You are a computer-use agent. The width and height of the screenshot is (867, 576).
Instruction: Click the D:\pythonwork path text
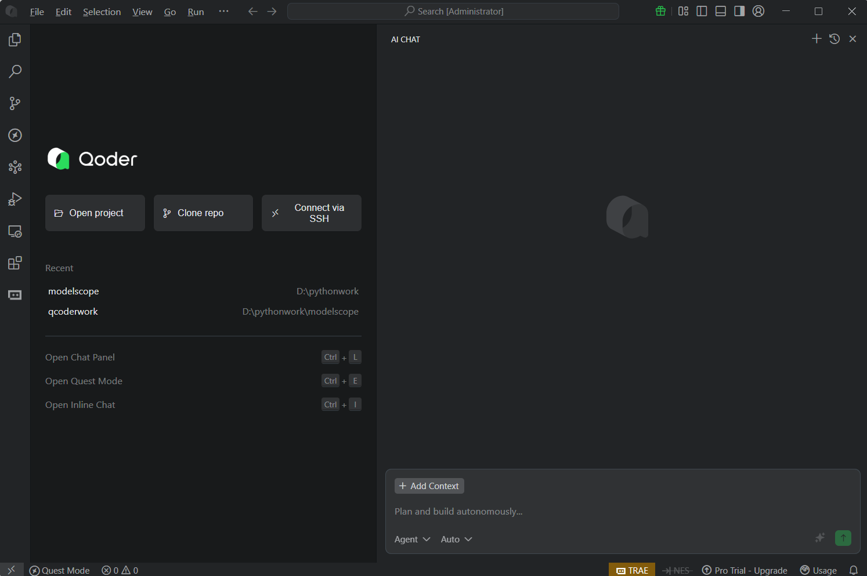click(327, 291)
